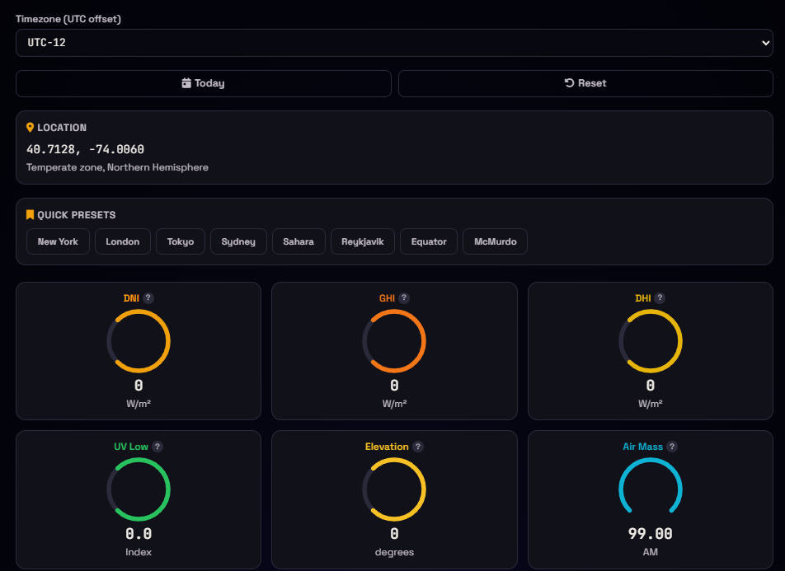785x571 pixels.
Task: Open the DHI help question mark
Action: pos(660,297)
